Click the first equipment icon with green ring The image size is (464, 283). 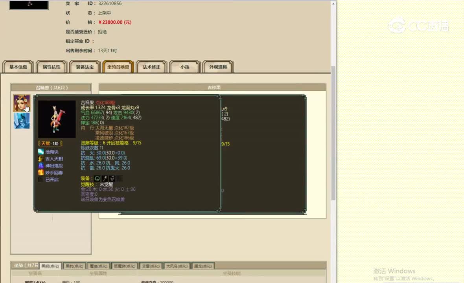[97, 178]
